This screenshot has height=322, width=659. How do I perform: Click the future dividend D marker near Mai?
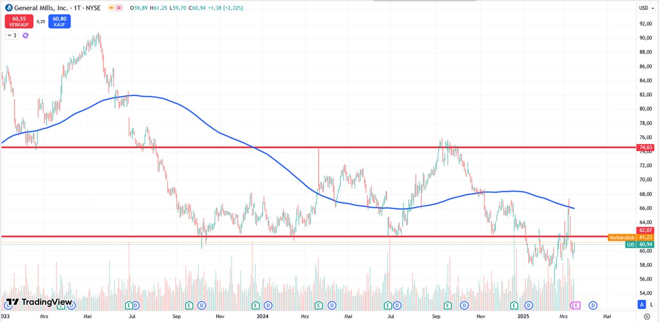click(593, 305)
